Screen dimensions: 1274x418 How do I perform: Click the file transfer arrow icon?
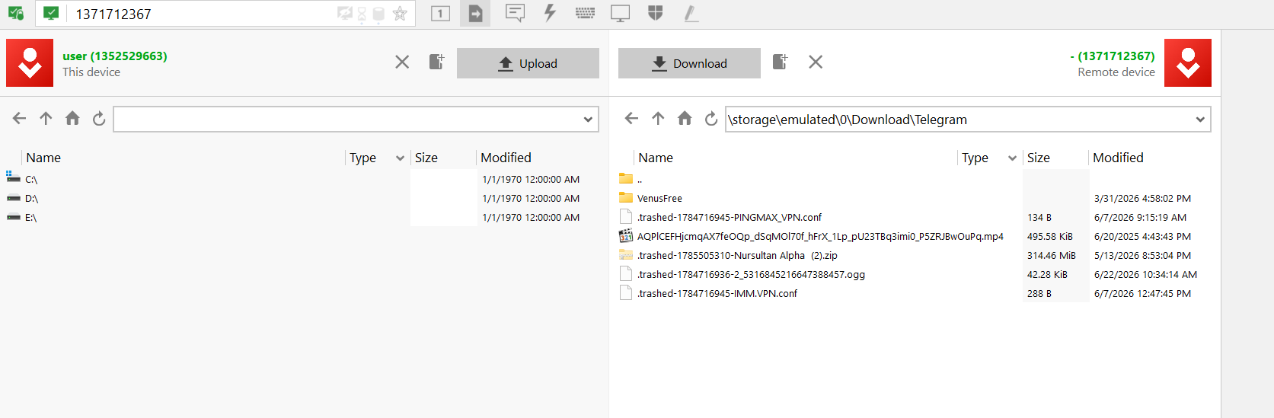click(475, 13)
